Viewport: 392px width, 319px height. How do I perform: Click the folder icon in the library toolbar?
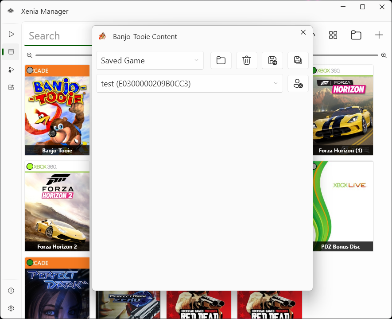356,35
